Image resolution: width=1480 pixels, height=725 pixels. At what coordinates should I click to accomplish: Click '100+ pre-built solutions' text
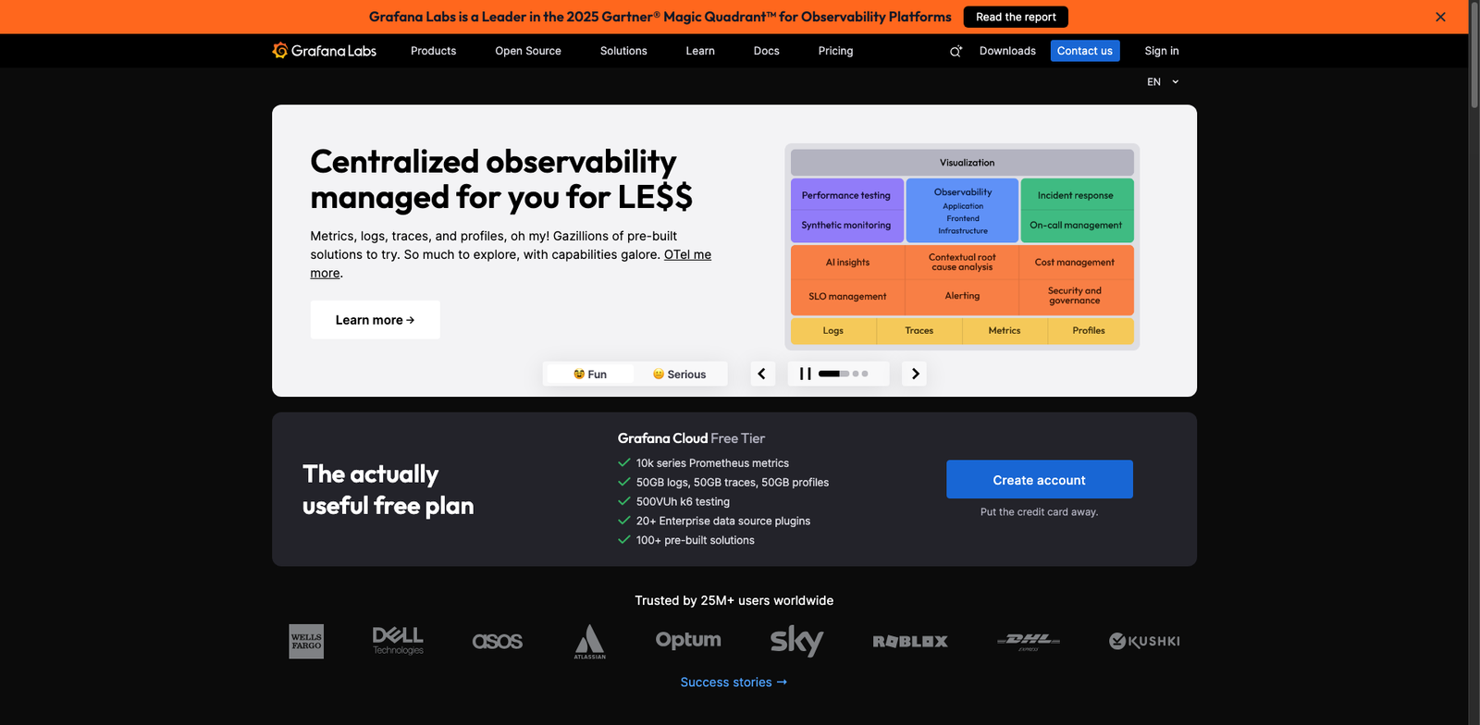695,541
